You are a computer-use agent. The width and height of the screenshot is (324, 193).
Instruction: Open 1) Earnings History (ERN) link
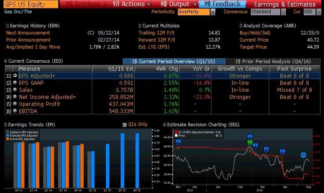[33, 26]
